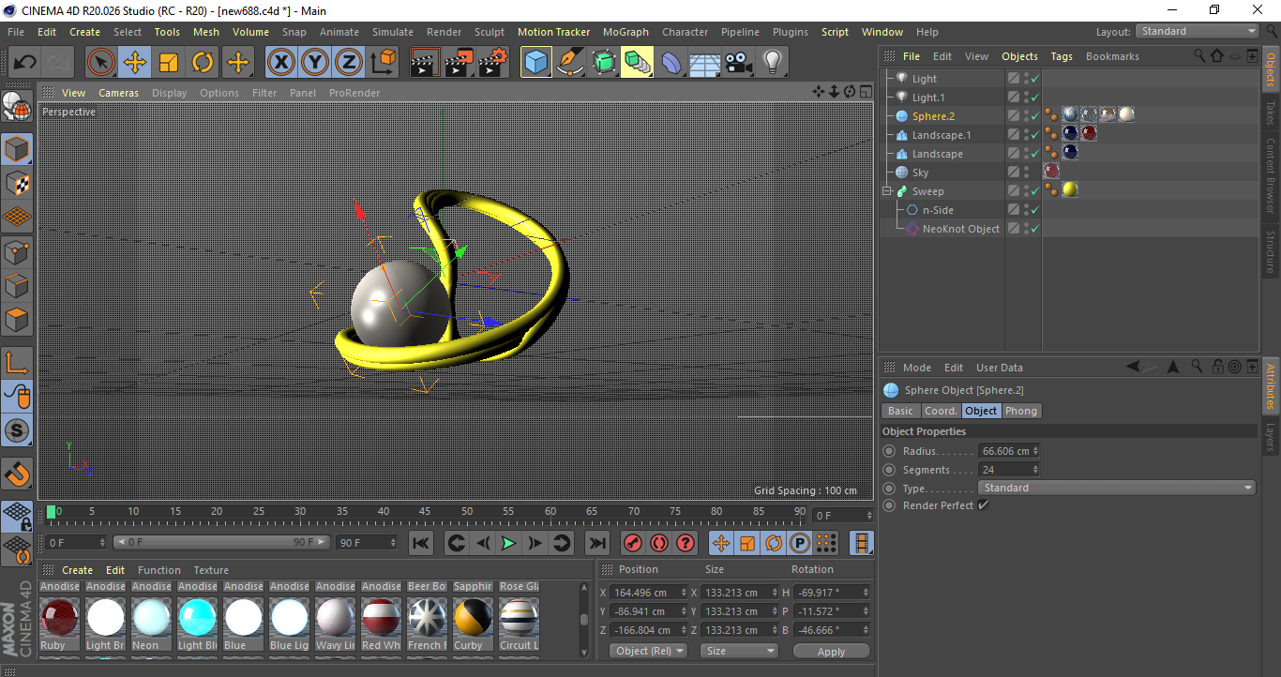
Task: Switch to the Coord. tab
Action: click(x=941, y=411)
